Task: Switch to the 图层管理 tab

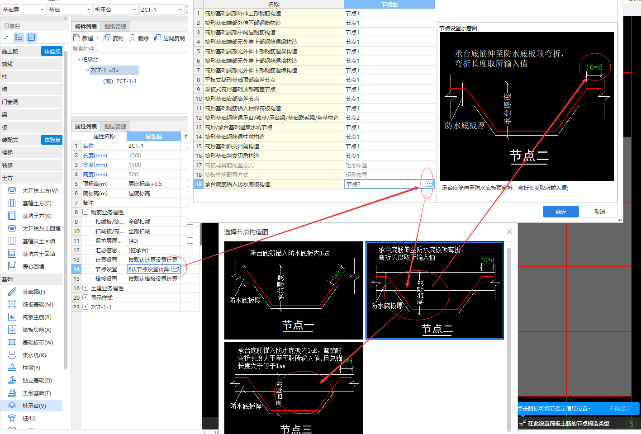Action: click(x=115, y=127)
